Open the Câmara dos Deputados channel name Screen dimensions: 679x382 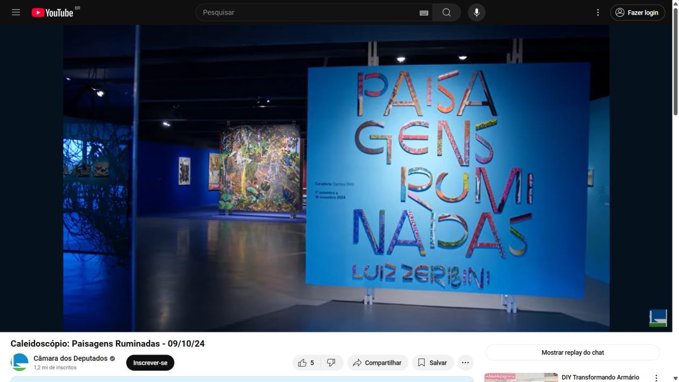[71, 358]
